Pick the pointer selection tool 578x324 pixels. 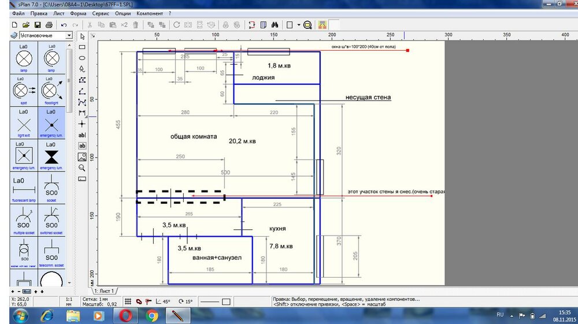82,36
